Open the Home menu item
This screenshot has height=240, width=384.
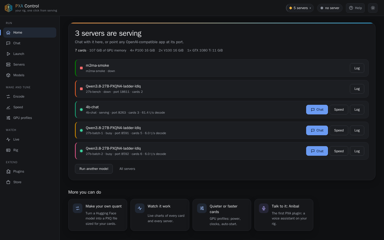[x=30, y=33]
